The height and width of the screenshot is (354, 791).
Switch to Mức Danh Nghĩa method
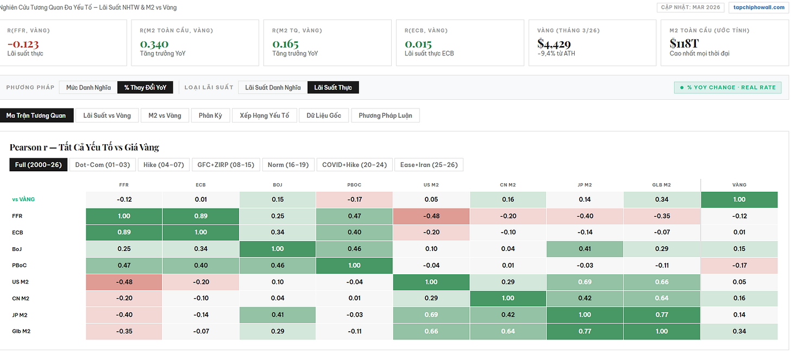88,87
